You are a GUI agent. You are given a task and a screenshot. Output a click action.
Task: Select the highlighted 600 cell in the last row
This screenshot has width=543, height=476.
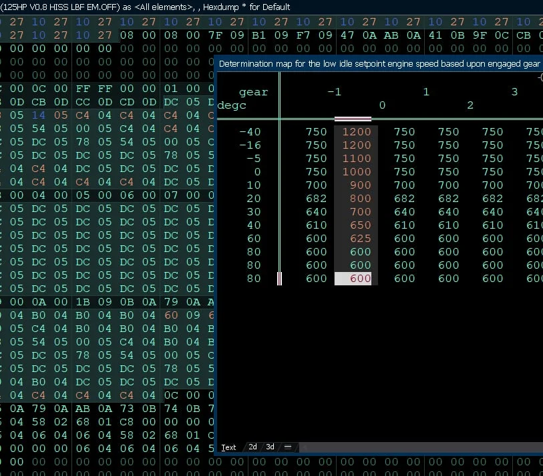pos(353,279)
